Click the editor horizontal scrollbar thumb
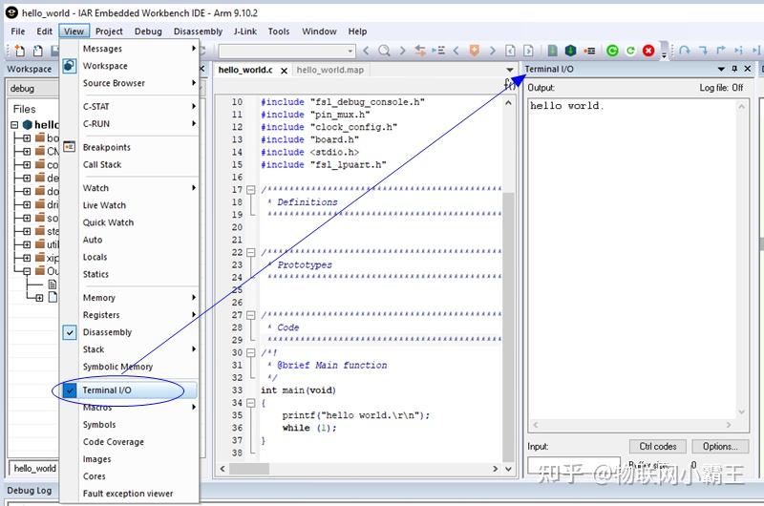This screenshot has width=764, height=506. (x=249, y=469)
